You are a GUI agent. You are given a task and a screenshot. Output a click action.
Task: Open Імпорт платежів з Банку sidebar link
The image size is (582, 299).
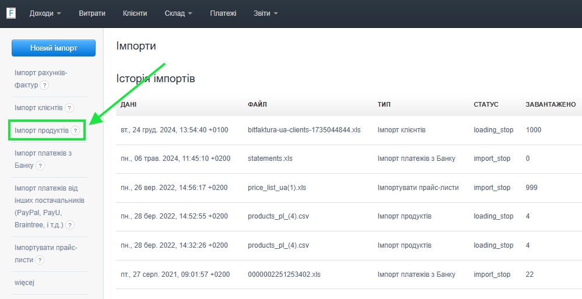pyautogui.click(x=43, y=153)
